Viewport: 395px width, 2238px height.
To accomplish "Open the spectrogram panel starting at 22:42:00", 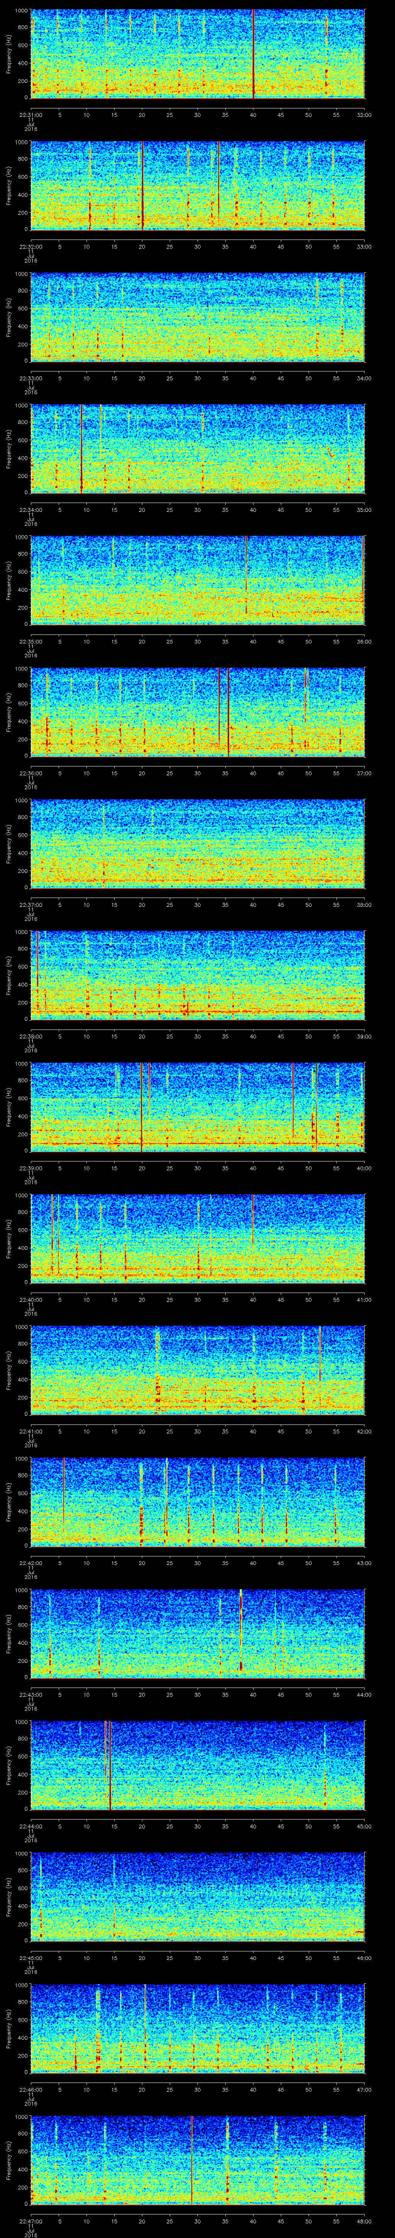I will coord(198,1502).
